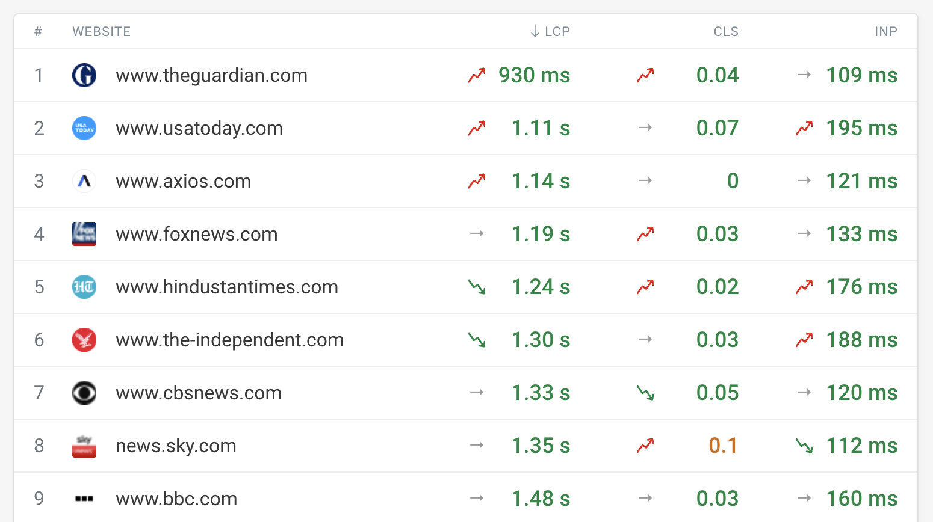933x522 pixels.
Task: Click the USA Today favicon
Action: point(84,128)
